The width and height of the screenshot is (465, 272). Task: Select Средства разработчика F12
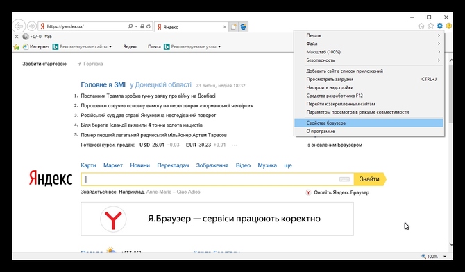(369, 96)
